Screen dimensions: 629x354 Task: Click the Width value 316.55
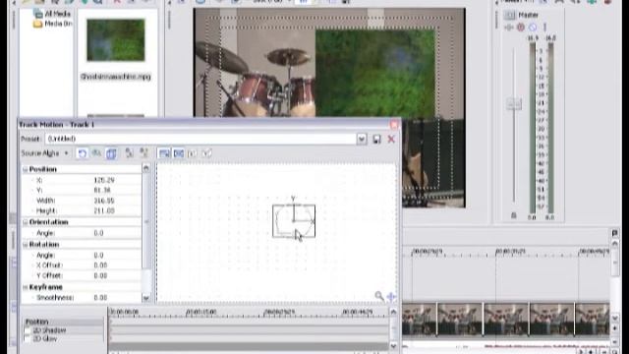[x=104, y=201]
